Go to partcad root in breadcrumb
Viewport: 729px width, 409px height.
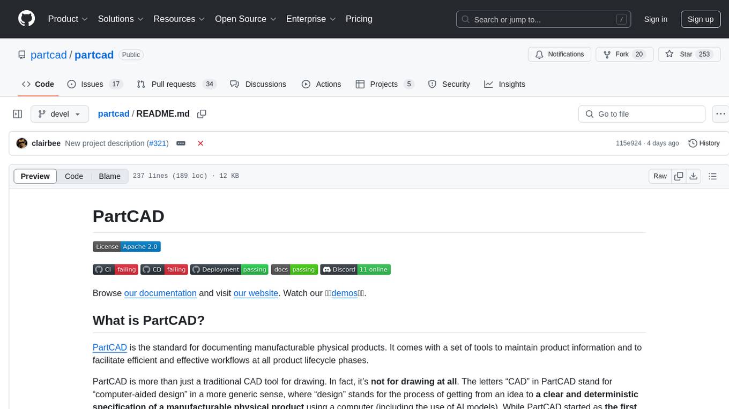pos(114,113)
